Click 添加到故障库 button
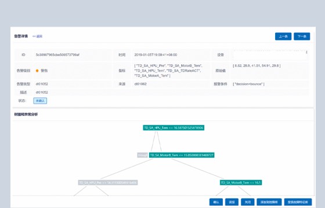The width and height of the screenshot is (325, 208). coord(269,202)
